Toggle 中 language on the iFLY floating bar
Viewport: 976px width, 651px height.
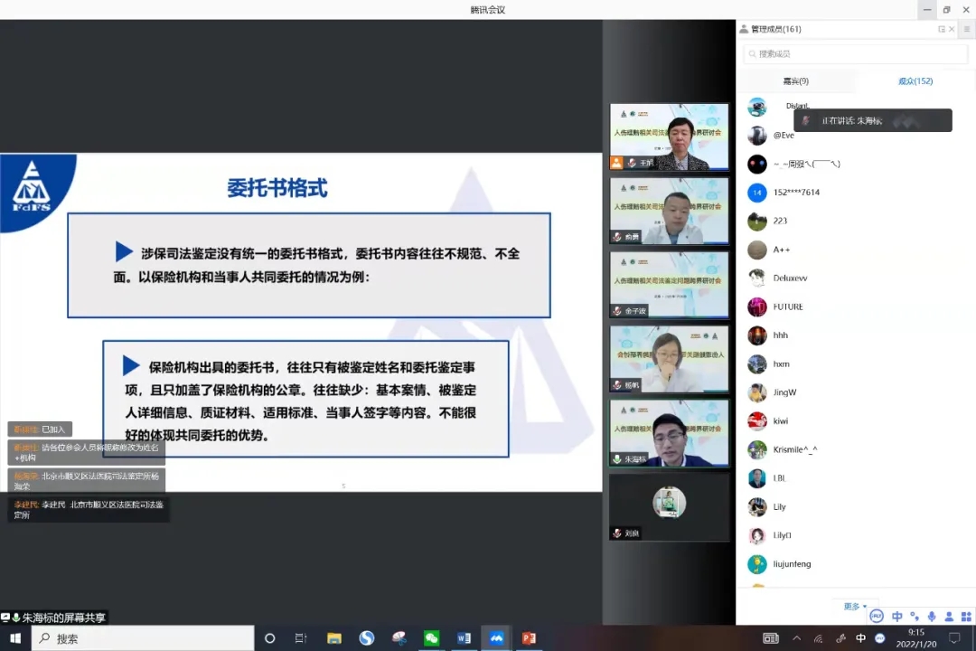coord(897,616)
